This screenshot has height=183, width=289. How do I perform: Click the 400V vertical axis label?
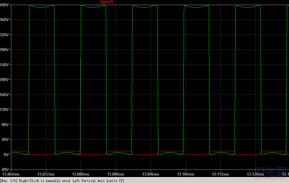coord(4,5)
